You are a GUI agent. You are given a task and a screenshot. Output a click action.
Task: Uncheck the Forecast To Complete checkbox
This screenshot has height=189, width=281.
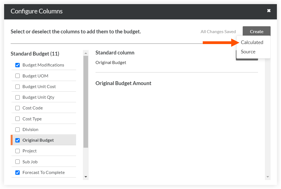(18, 173)
